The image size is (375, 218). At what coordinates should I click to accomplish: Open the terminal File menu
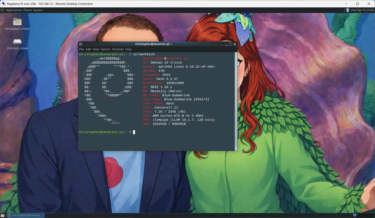click(x=81, y=49)
